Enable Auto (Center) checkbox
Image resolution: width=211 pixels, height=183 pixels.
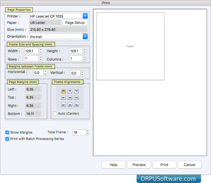(x=55, y=114)
